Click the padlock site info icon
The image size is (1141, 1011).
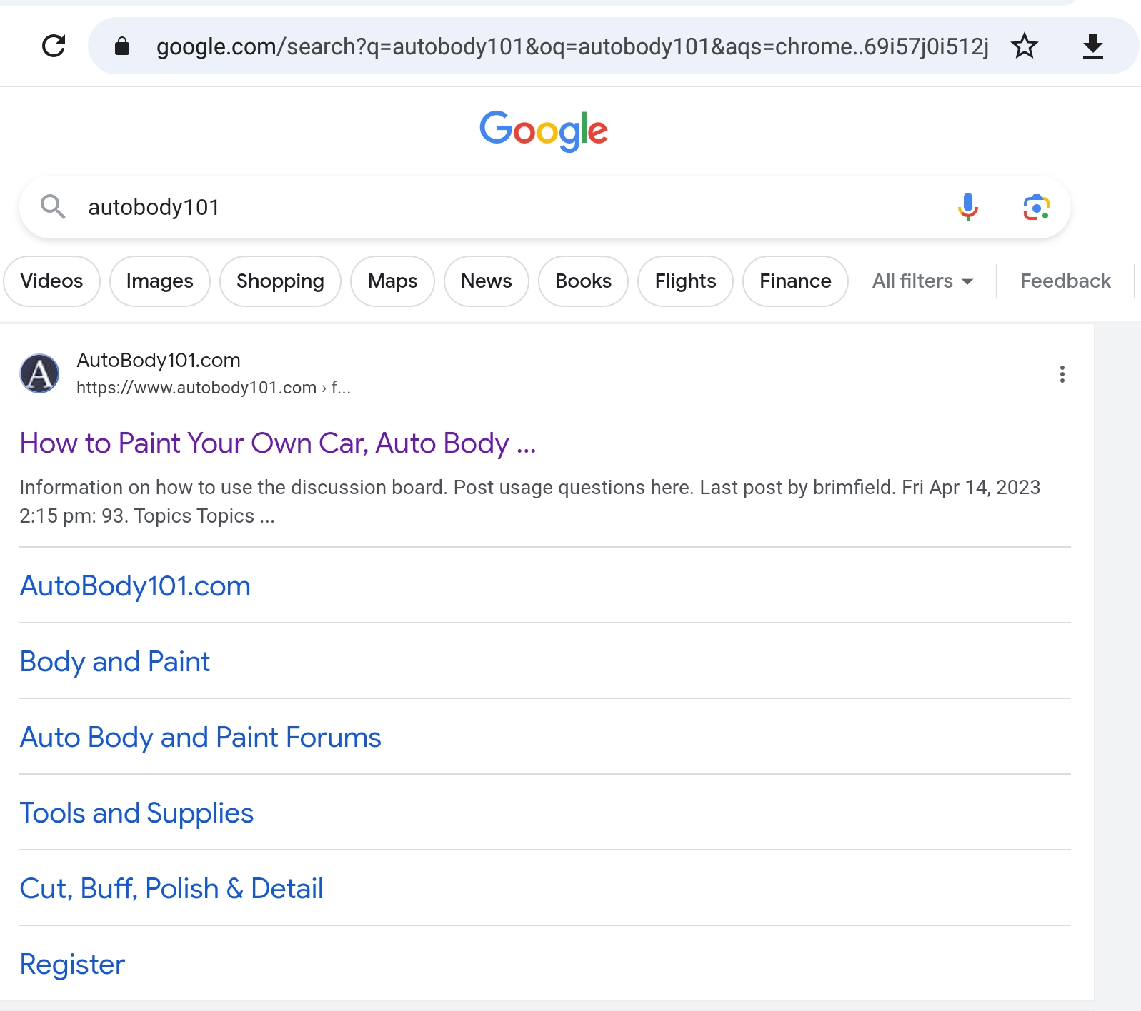[122, 46]
